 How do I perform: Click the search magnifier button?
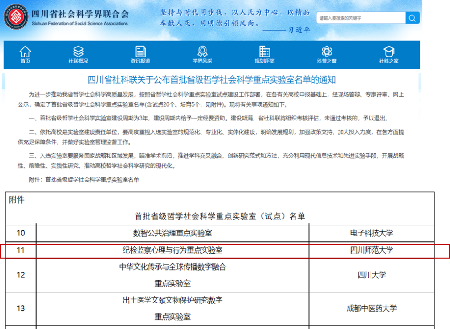coord(413,18)
